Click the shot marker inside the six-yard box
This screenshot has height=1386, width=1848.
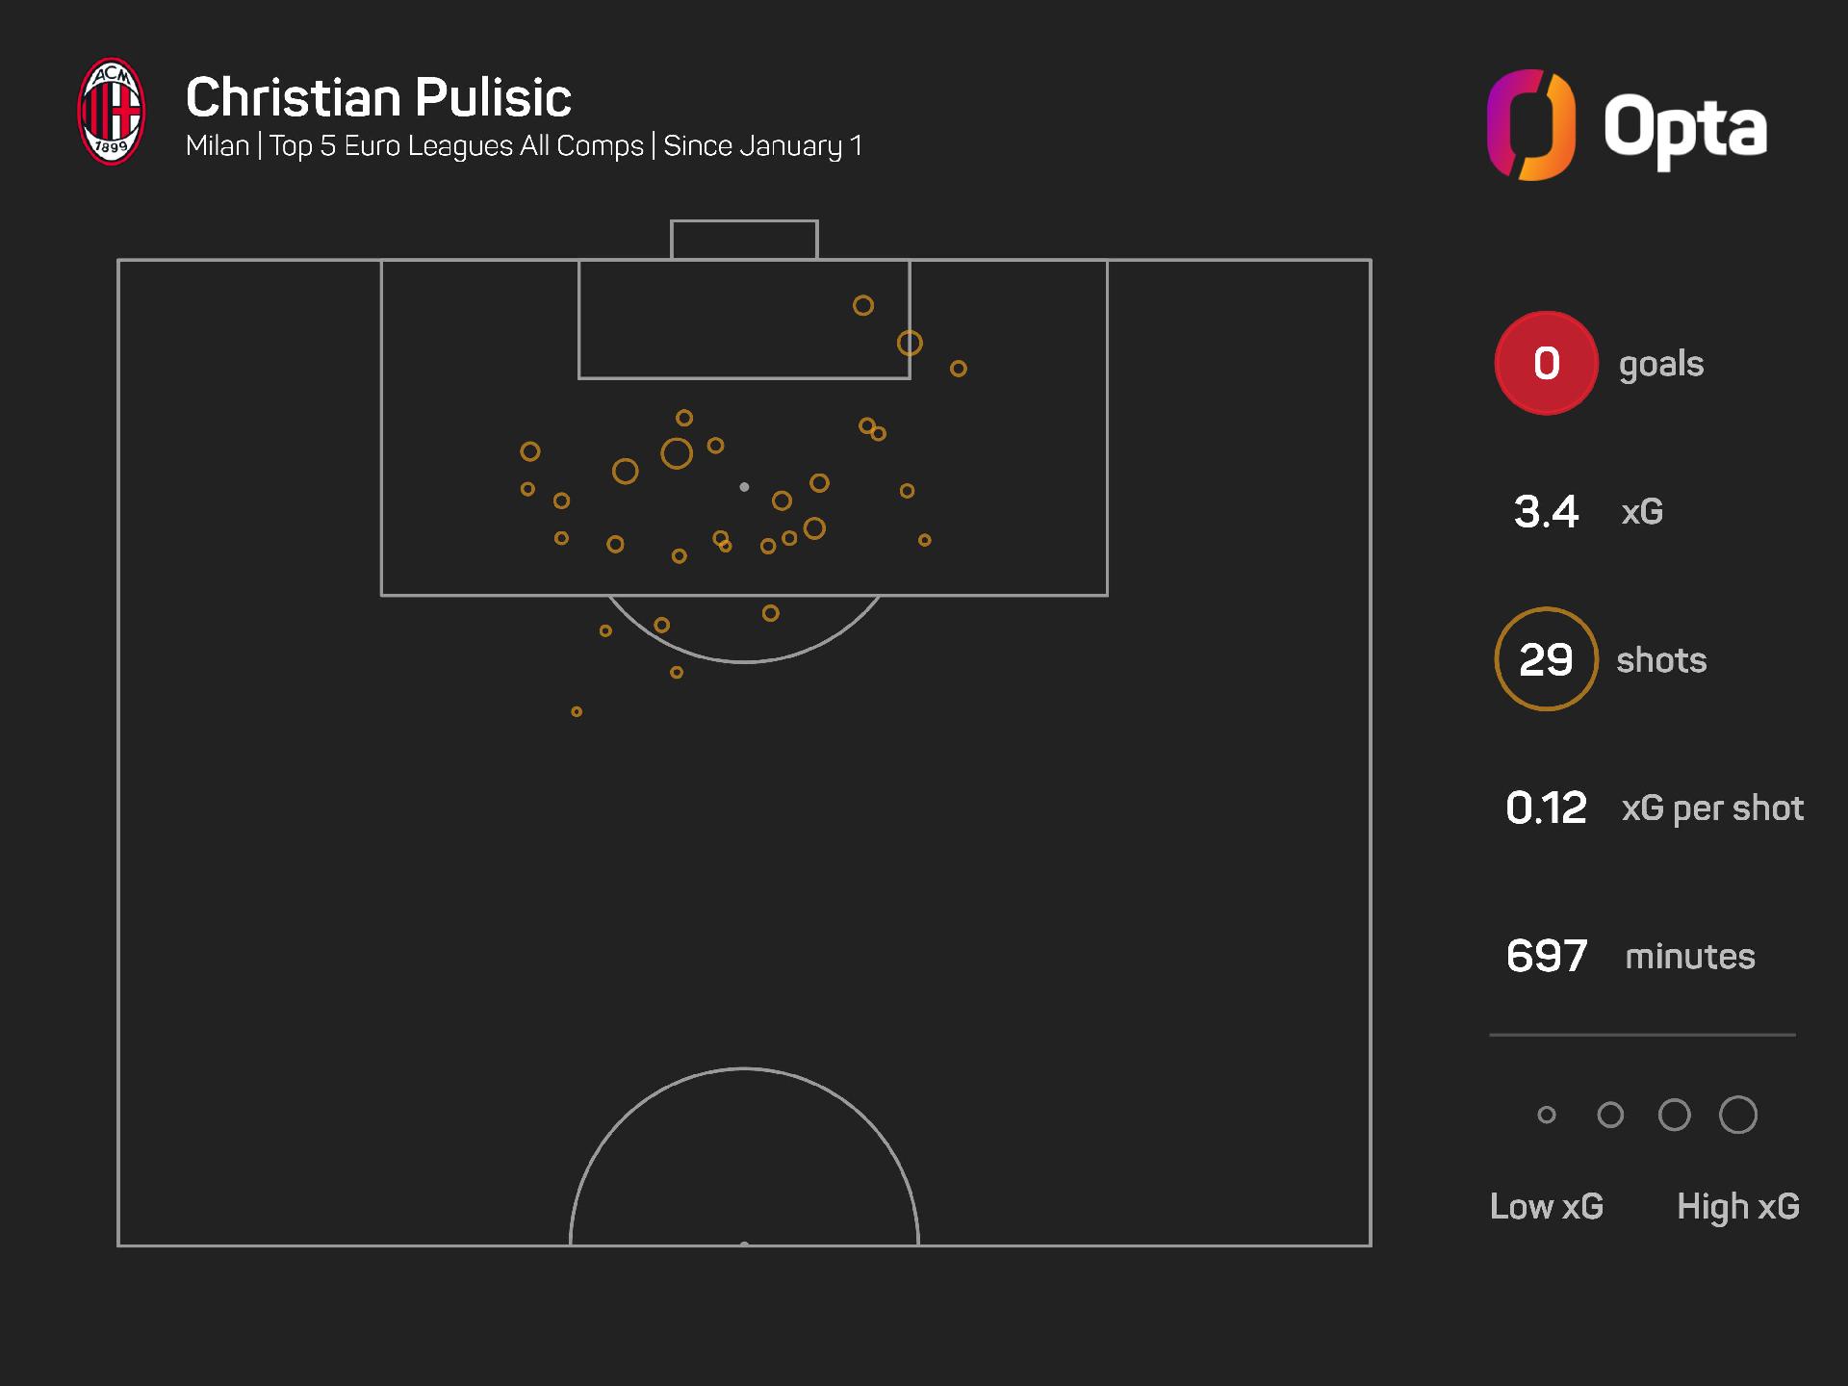[863, 306]
